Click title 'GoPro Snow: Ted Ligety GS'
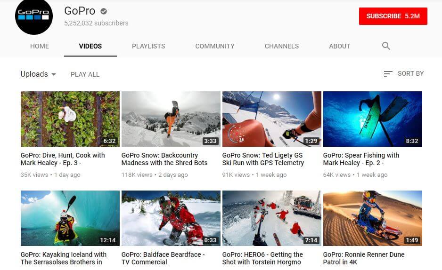This screenshot has width=442, height=270. (263, 159)
